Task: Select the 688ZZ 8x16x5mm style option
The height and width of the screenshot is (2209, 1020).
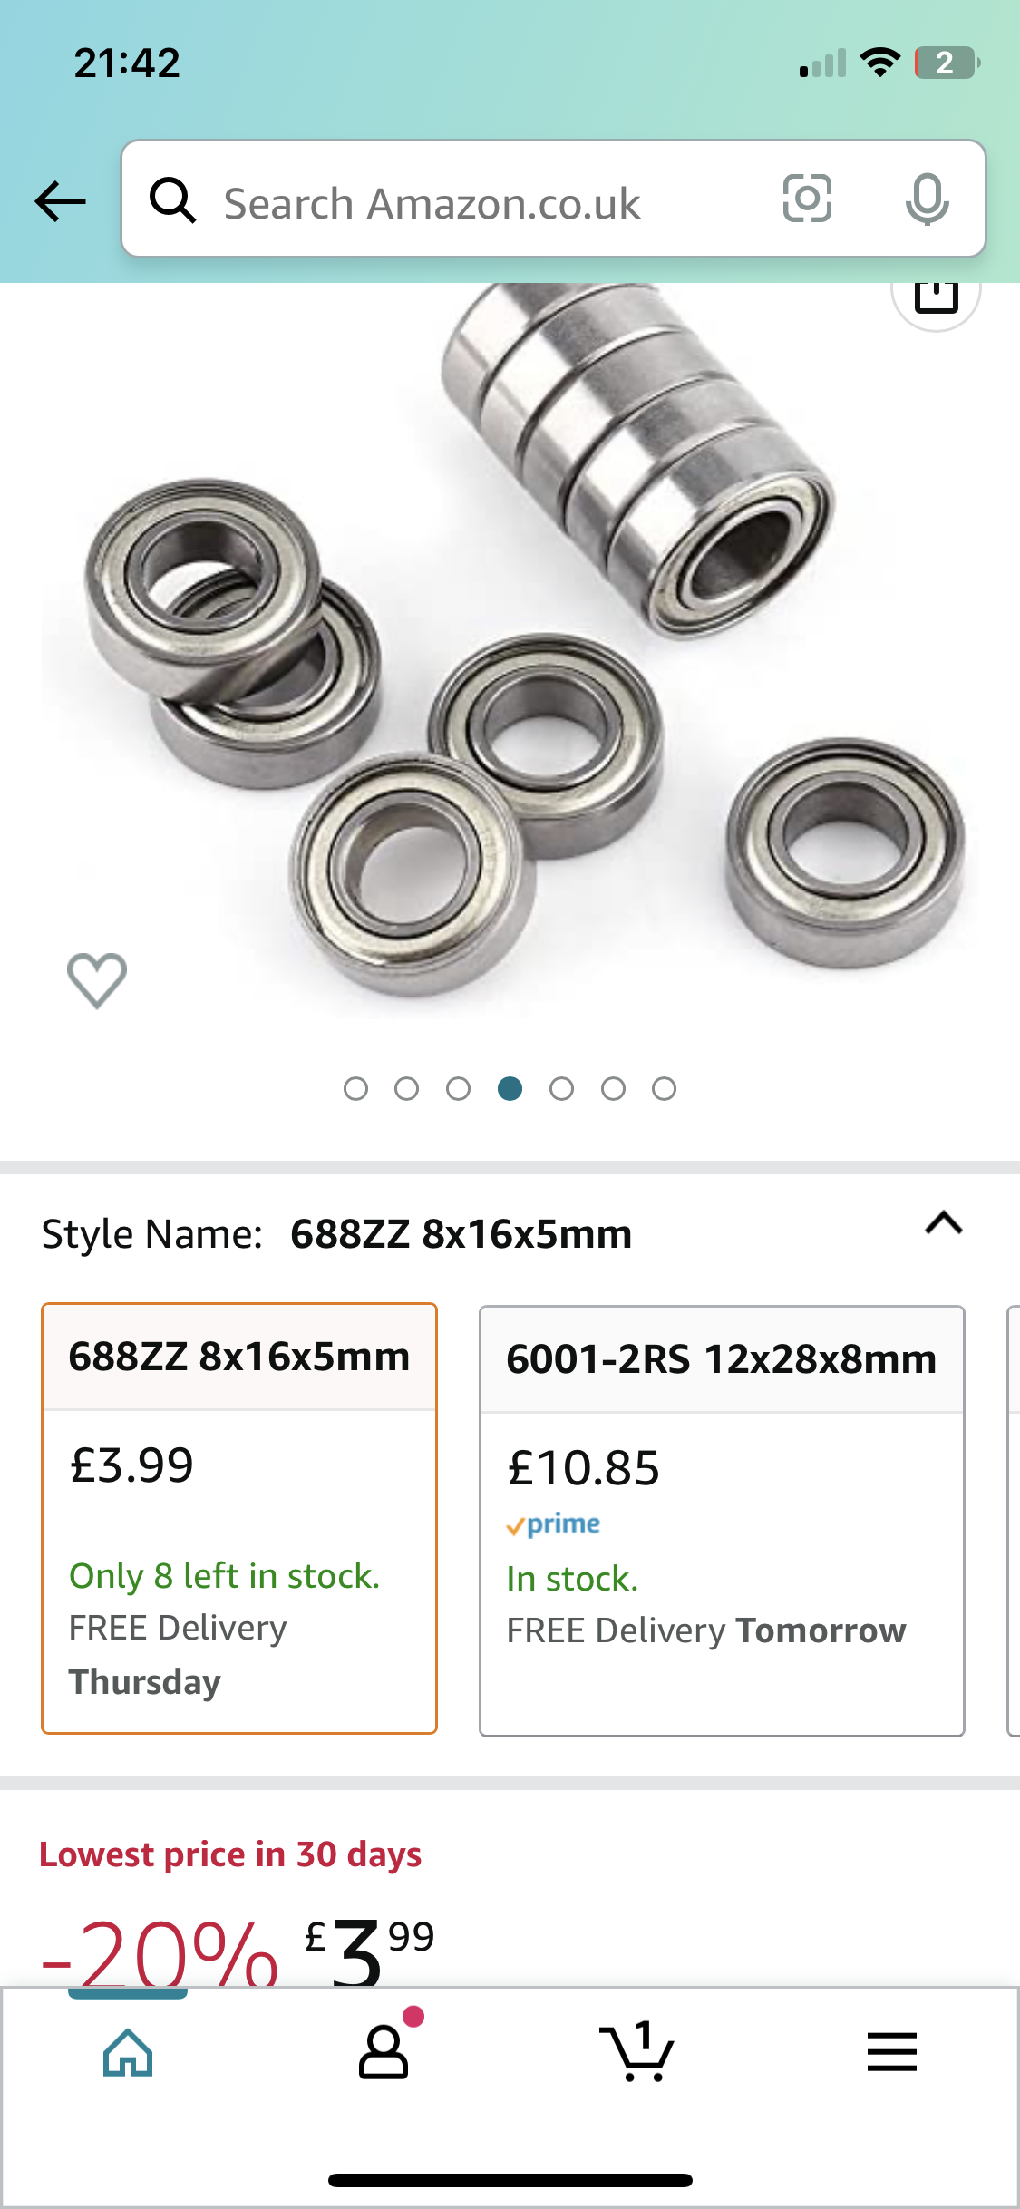Action: click(239, 1518)
